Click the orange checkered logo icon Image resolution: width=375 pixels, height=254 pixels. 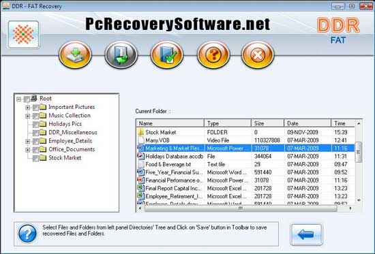(23, 35)
